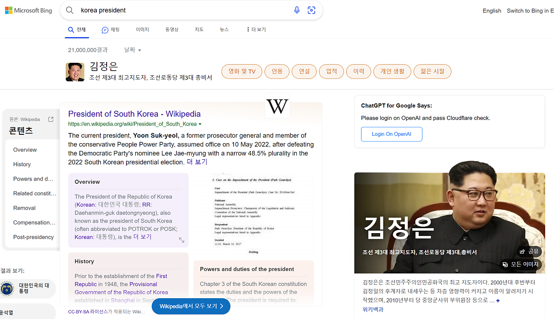Viewport: 554px width, 319px height.
Task: Select Removal in contents list
Action: point(24,208)
